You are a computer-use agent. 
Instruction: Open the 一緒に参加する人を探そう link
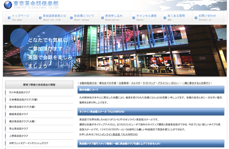(x=196, y=83)
